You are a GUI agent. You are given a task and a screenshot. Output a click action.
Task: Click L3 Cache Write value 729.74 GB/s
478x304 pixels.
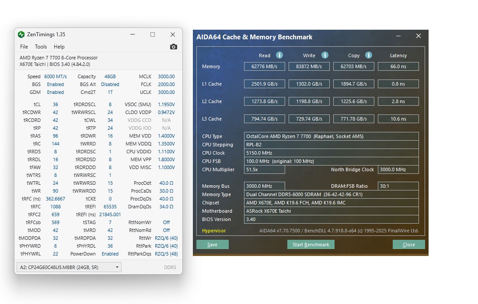[x=309, y=119]
